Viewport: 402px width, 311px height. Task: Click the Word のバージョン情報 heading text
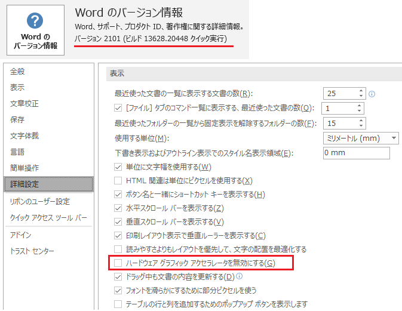[x=129, y=13]
